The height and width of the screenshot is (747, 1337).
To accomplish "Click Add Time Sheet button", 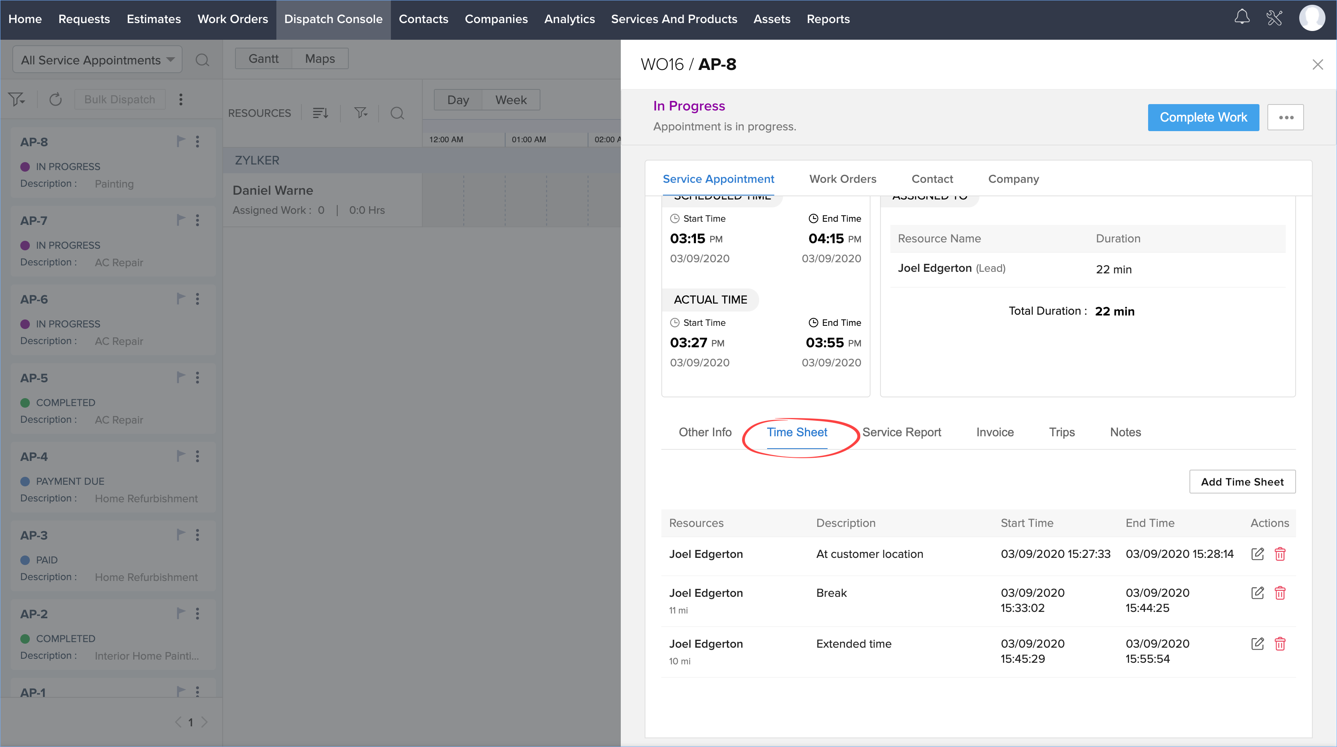I will click(1242, 482).
